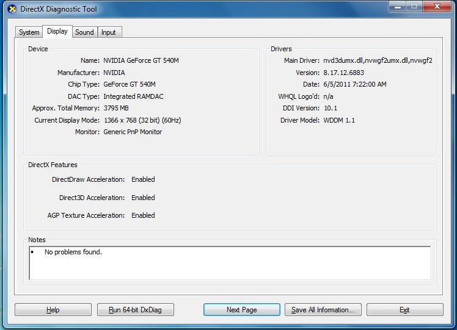This screenshot has height=330, width=457.
Task: Click the "Approx. Total Memory:" label
Action: coord(66,108)
